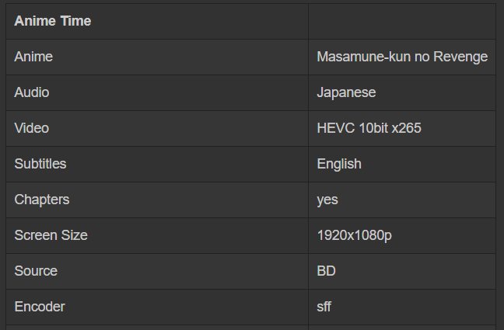Click the partially visible cell beneath the Encoder label
This screenshot has height=330, width=504.
(157, 327)
